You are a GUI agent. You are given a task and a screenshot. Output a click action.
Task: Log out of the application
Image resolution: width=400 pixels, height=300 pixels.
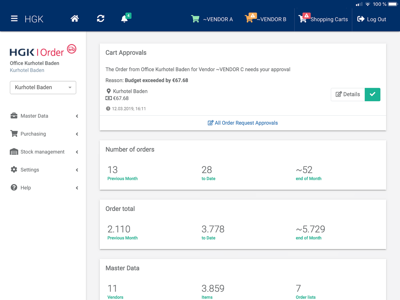(x=372, y=19)
